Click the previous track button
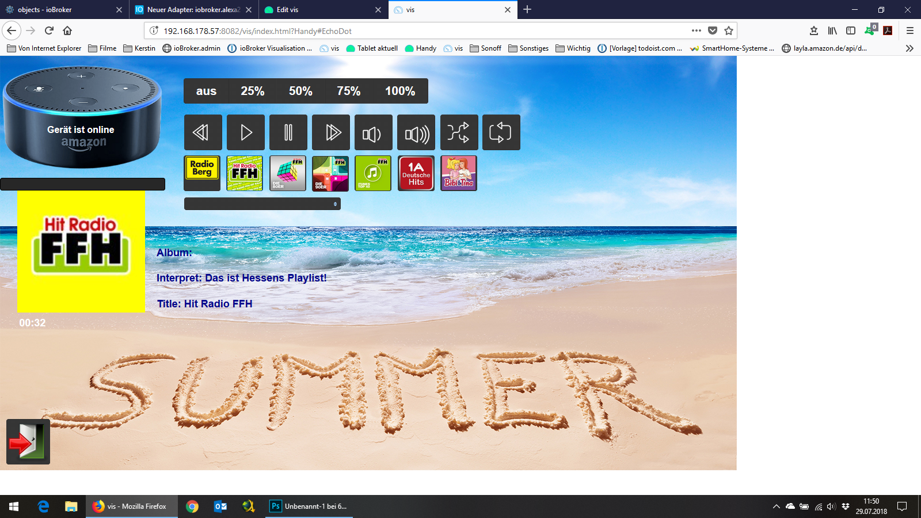This screenshot has width=921, height=518. pyautogui.click(x=203, y=132)
